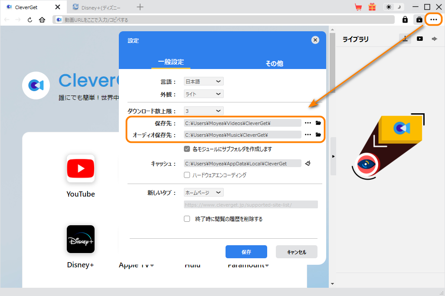This screenshot has width=445, height=296.
Task: Browse オーディオ保存先 with three-dot button
Action: tap(308, 135)
